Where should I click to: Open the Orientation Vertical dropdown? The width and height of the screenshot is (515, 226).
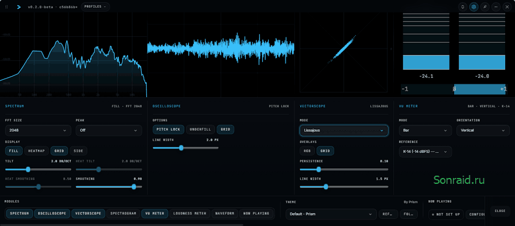(x=483, y=131)
